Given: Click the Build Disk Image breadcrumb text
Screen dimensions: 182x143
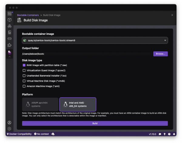Looking at the screenshot, I should [x=52, y=15].
